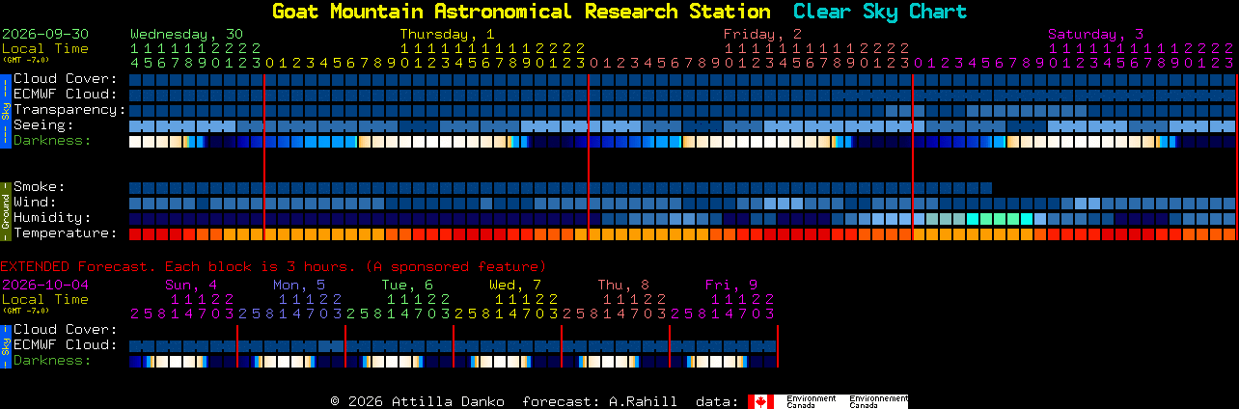
Task: Click the Temperature row label
Action: tap(66, 233)
